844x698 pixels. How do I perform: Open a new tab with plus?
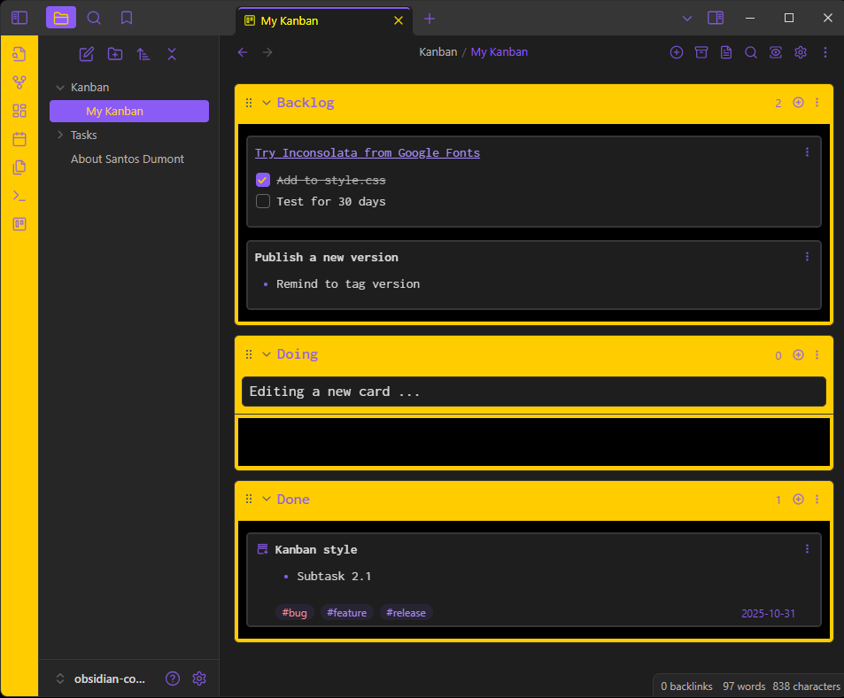pos(429,19)
